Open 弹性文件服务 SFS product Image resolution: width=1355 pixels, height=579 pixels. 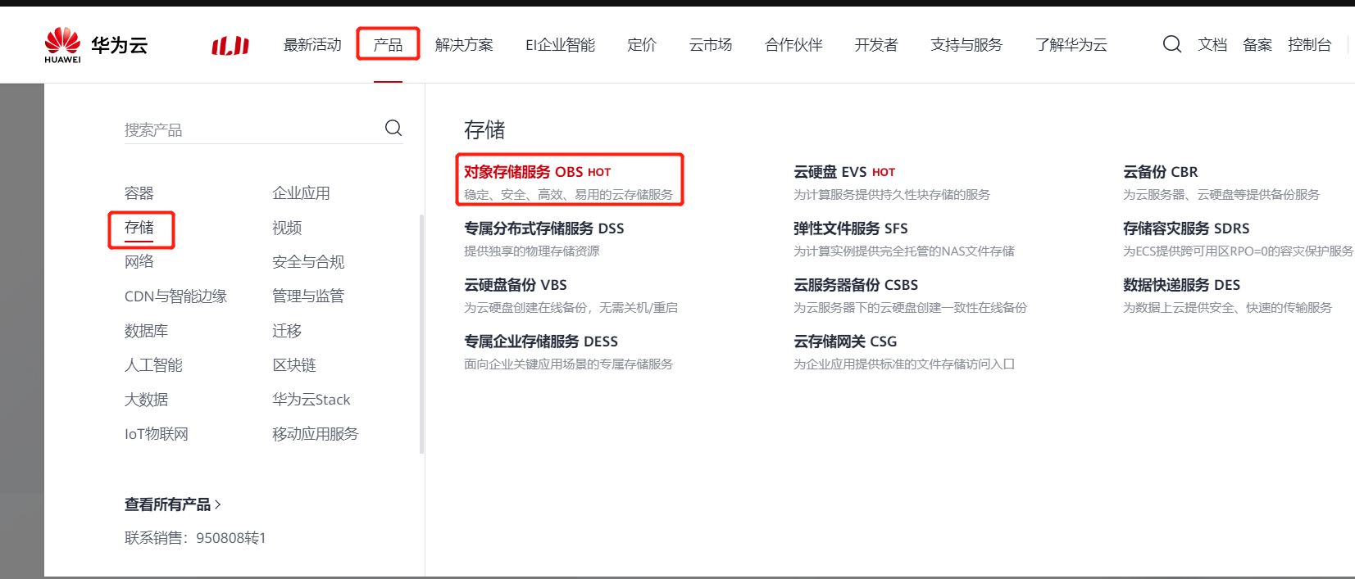pos(851,228)
